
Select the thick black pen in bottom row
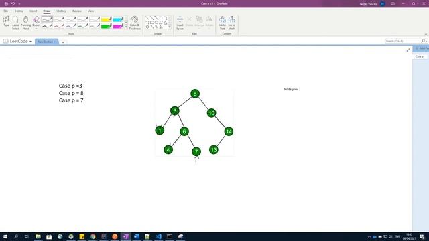(47, 26)
